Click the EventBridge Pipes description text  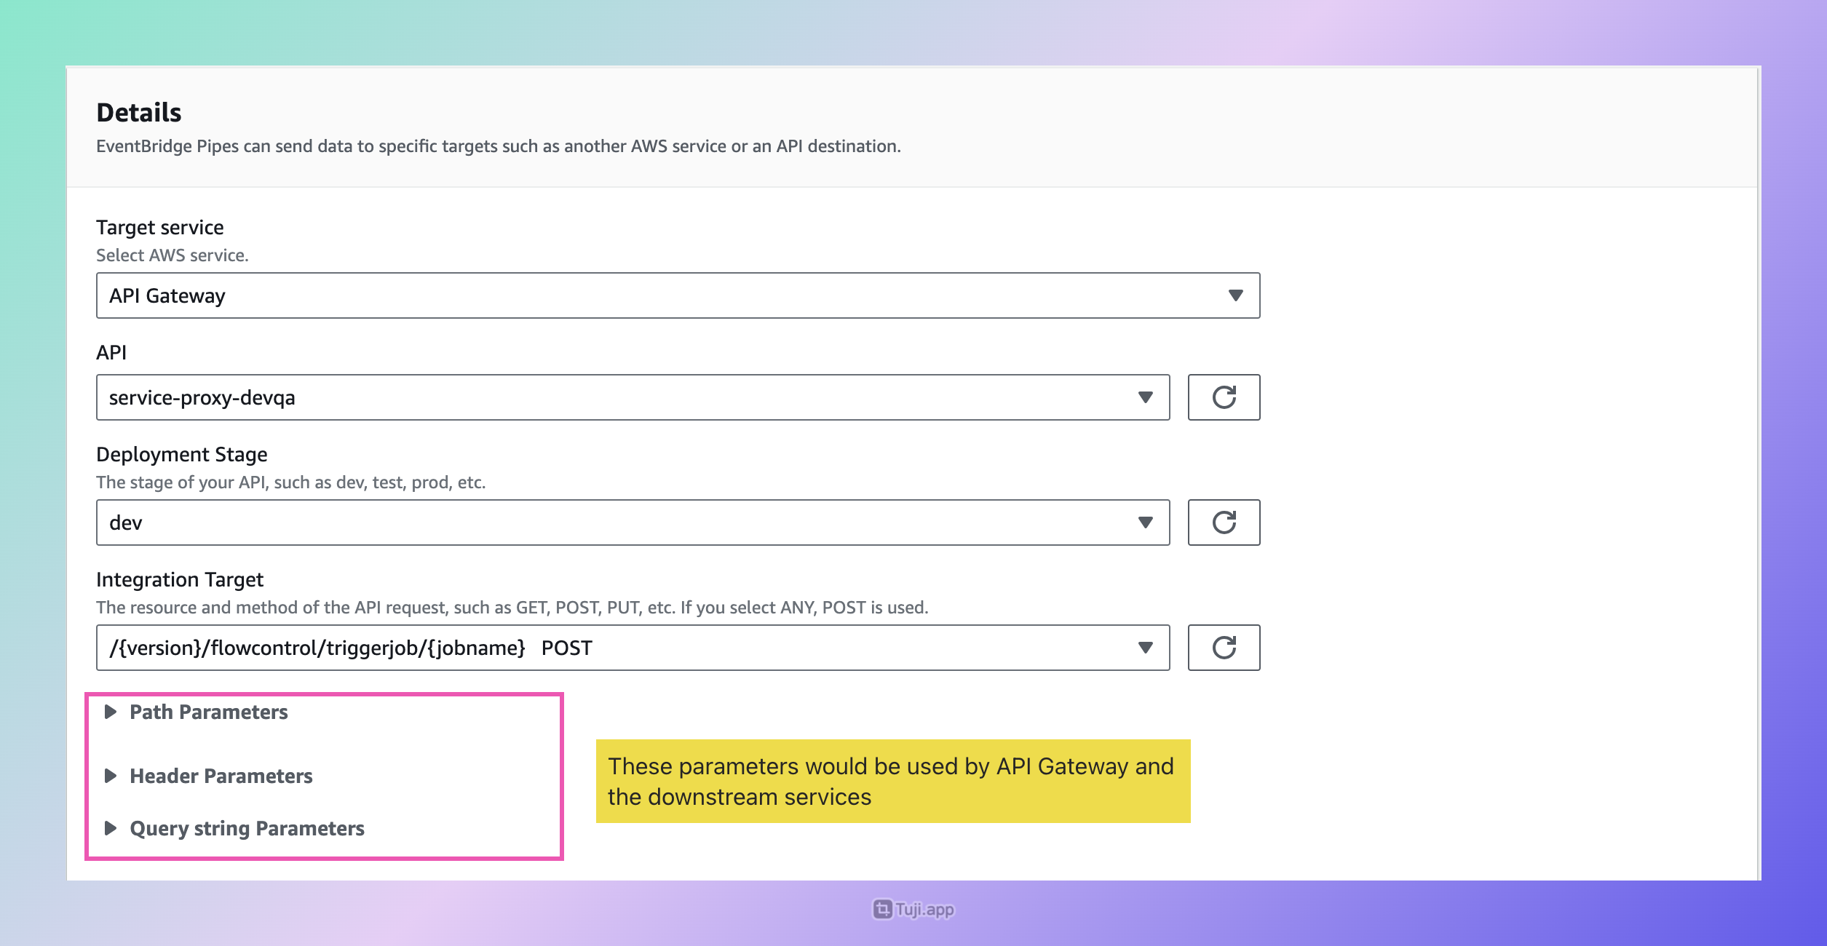pyautogui.click(x=499, y=146)
